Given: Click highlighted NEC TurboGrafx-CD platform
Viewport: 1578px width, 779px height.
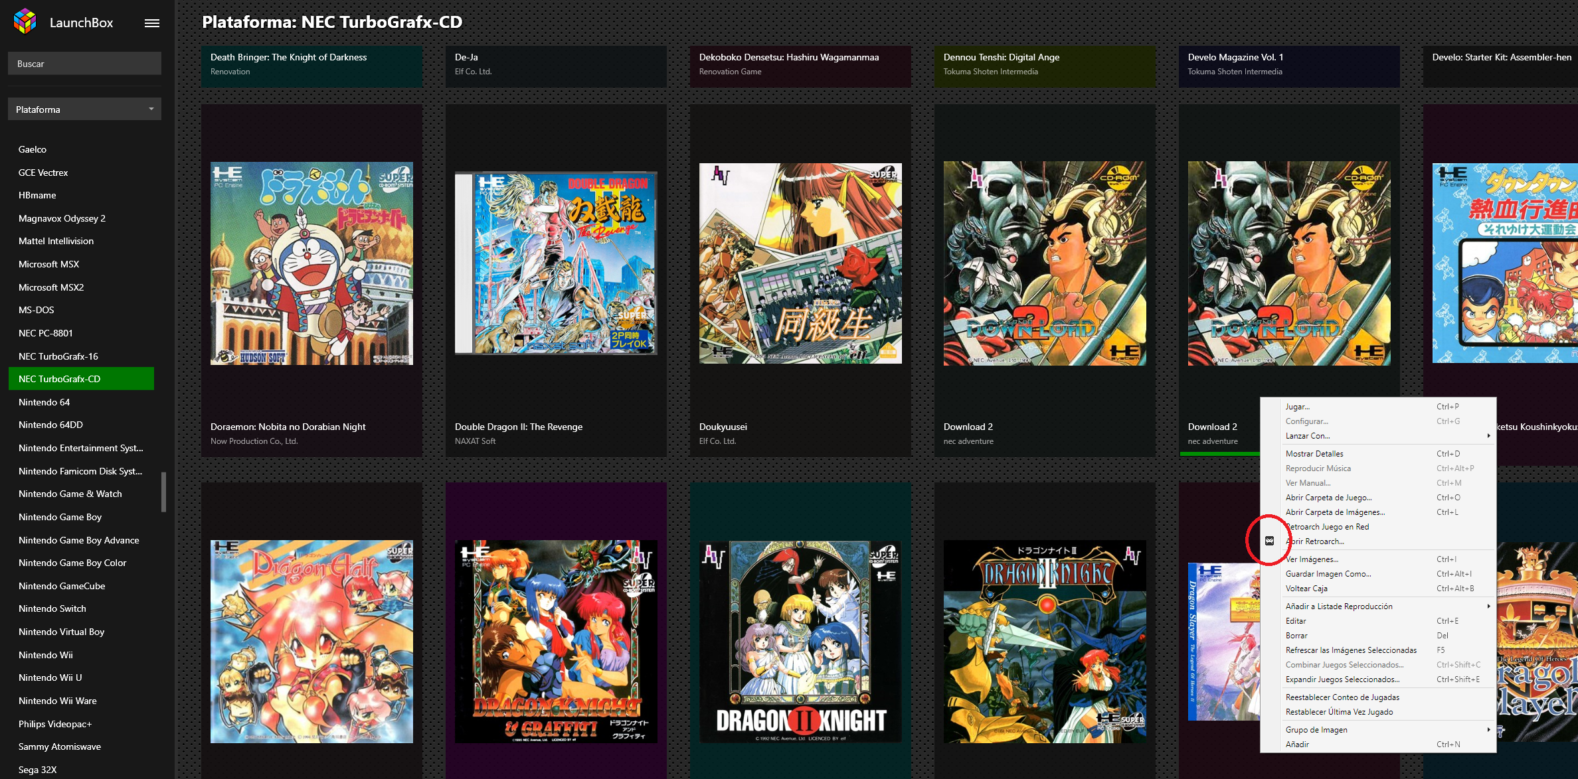Looking at the screenshot, I should click(81, 379).
